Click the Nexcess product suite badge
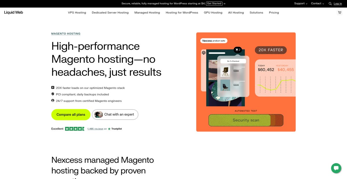Viewport: 347px width, 179px height. [214, 41]
